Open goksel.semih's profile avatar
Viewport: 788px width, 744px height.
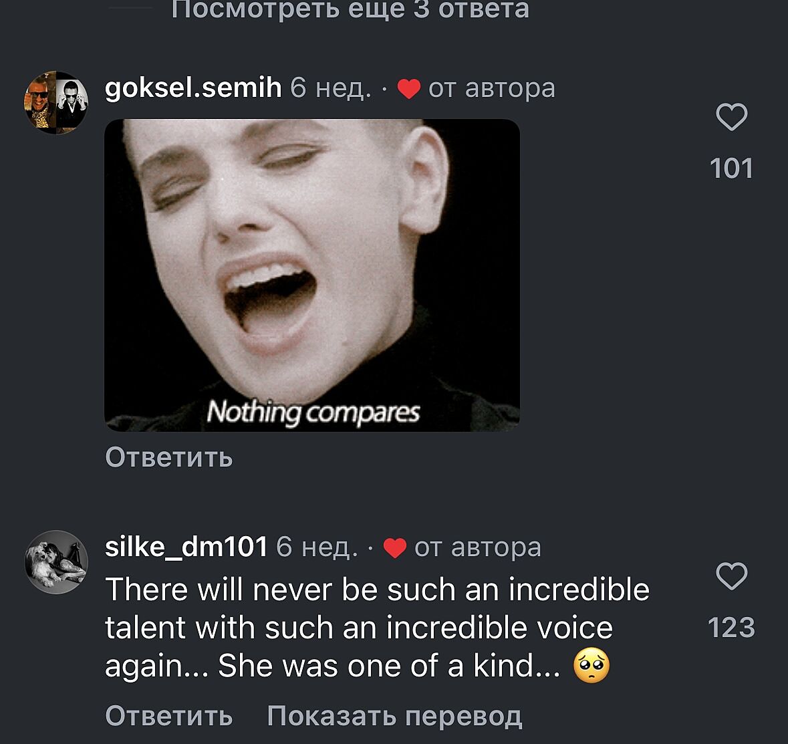pyautogui.click(x=57, y=102)
